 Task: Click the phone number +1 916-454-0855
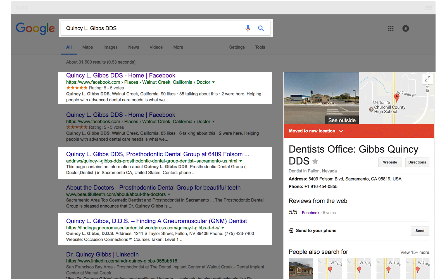click(x=321, y=187)
